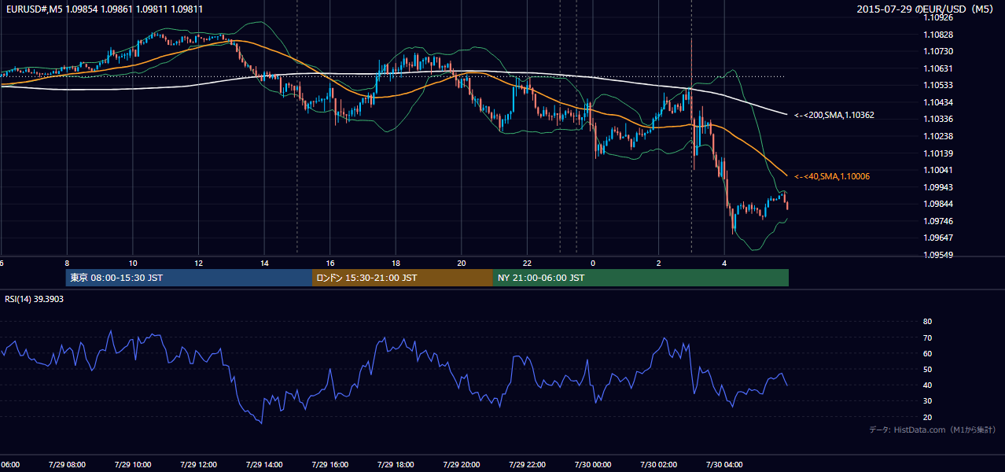
Task: Click price axis value 1.09549
Action: (x=938, y=255)
